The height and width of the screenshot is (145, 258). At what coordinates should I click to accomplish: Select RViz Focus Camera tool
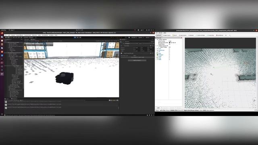click(183, 35)
